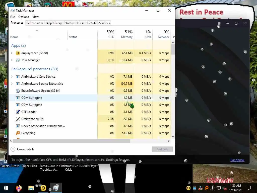Expand the Task Manager process group
This screenshot has width=257, height=193.
(x=12, y=60)
